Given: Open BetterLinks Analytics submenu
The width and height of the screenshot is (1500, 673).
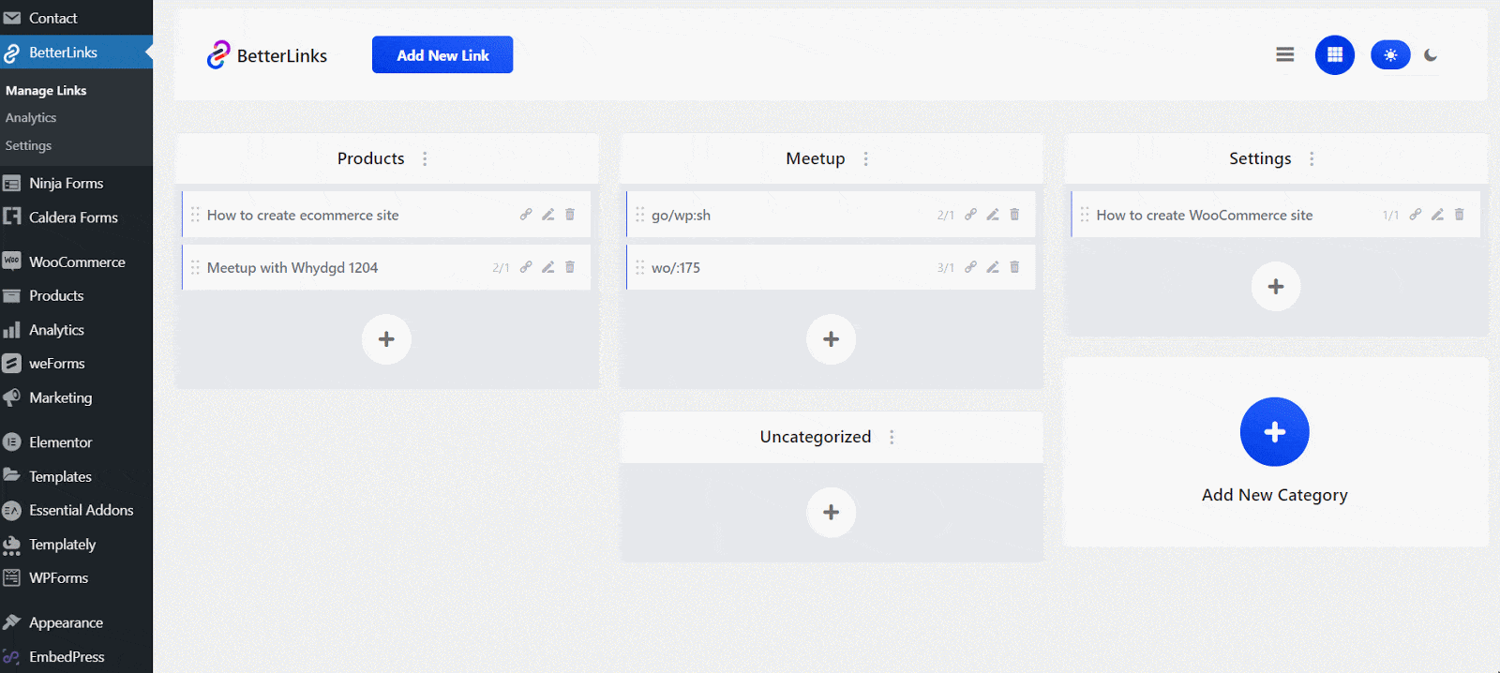Looking at the screenshot, I should click(x=31, y=118).
